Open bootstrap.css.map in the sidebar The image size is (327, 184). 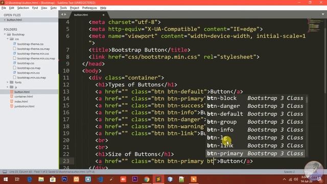[29, 68]
